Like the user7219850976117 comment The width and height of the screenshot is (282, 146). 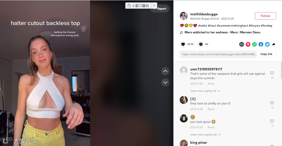tap(272, 73)
